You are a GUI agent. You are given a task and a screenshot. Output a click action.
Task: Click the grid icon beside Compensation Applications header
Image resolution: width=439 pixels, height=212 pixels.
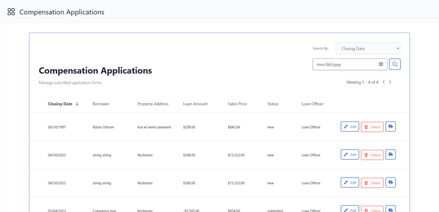11,12
